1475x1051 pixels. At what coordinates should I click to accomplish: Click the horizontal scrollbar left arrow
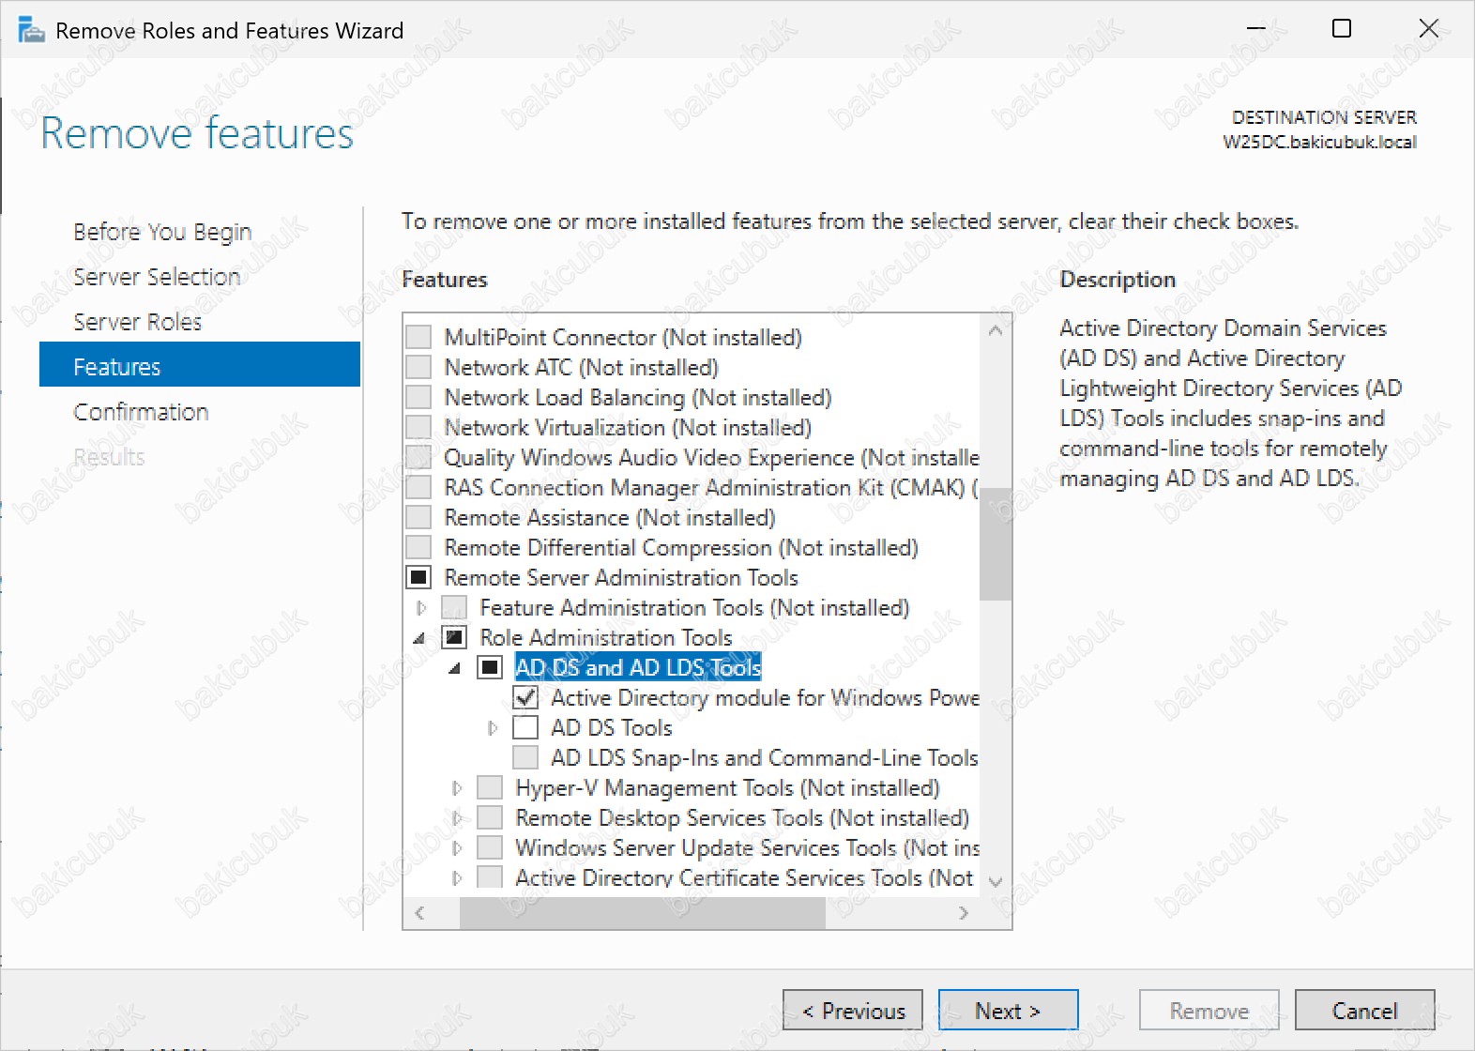tap(420, 913)
